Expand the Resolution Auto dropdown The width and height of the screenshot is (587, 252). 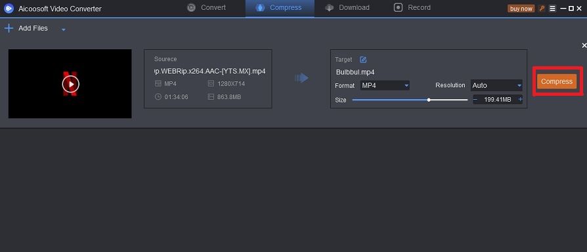click(496, 85)
